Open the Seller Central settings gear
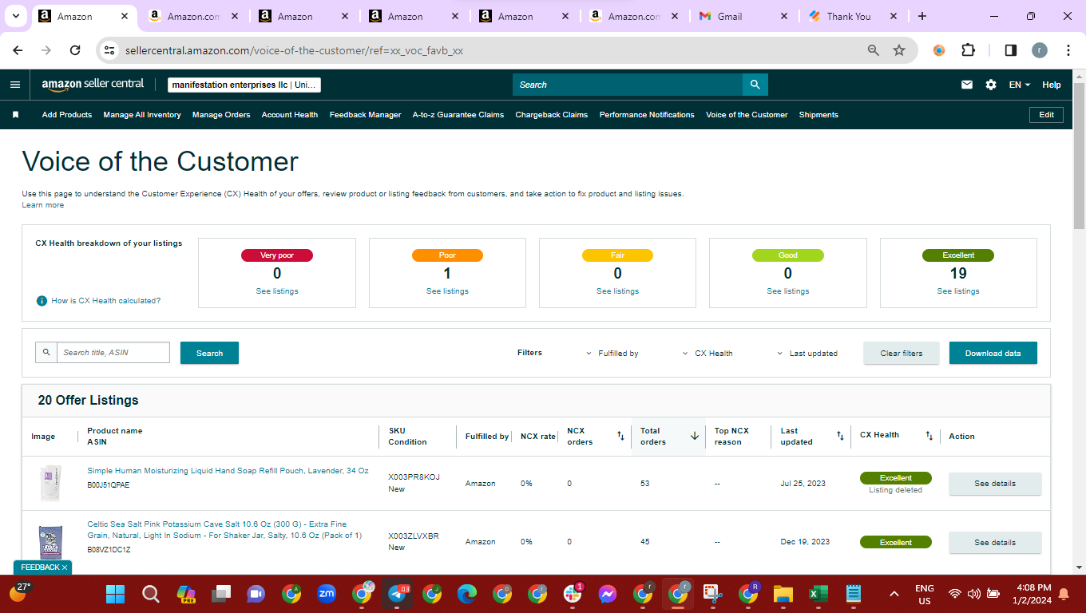The width and height of the screenshot is (1086, 613). 991,85
